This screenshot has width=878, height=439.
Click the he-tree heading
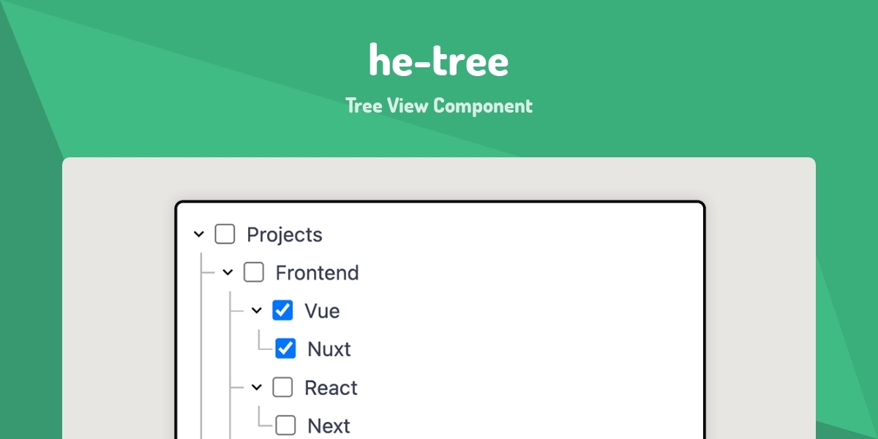point(439,61)
